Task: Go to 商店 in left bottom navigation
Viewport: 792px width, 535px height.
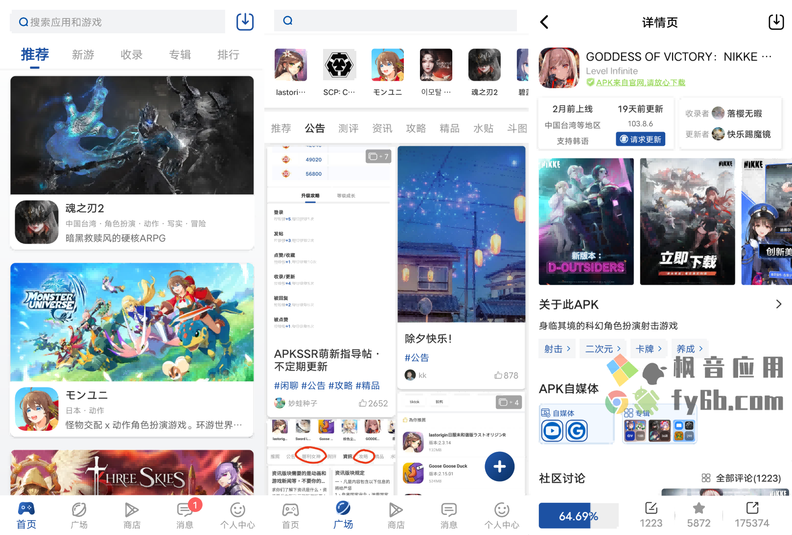Action: (132, 515)
